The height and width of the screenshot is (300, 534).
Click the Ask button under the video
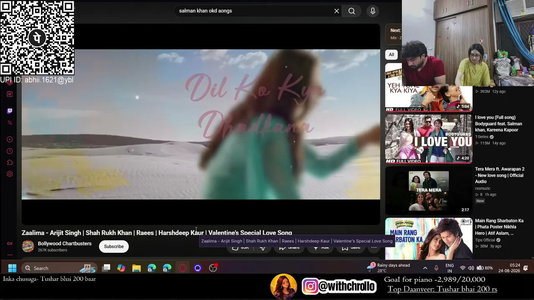[x=321, y=247]
